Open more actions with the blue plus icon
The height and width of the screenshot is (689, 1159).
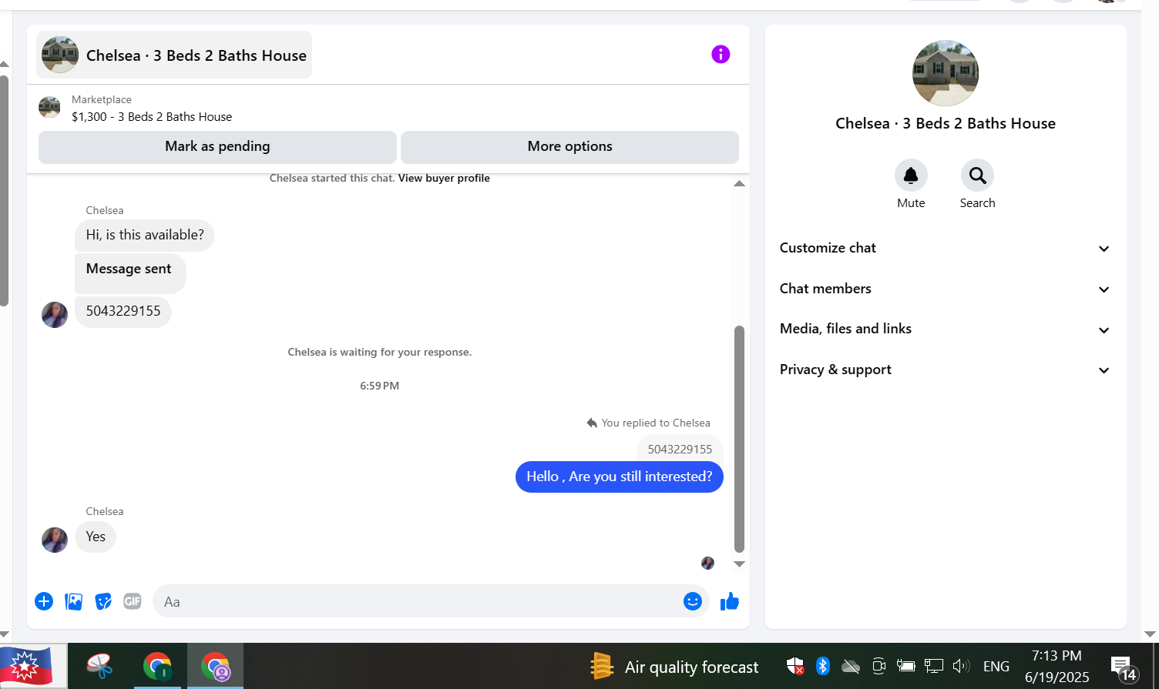pyautogui.click(x=44, y=601)
